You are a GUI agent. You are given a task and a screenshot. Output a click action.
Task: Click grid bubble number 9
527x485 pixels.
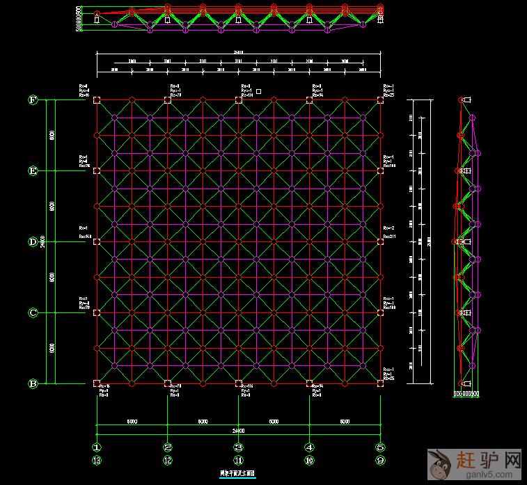pyautogui.click(x=380, y=460)
